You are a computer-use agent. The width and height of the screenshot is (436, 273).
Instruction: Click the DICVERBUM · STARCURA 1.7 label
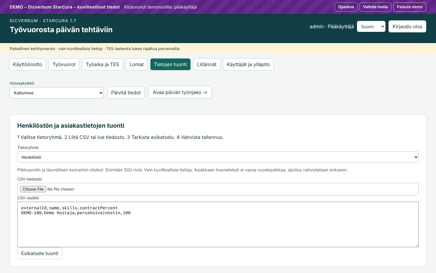coord(43,21)
